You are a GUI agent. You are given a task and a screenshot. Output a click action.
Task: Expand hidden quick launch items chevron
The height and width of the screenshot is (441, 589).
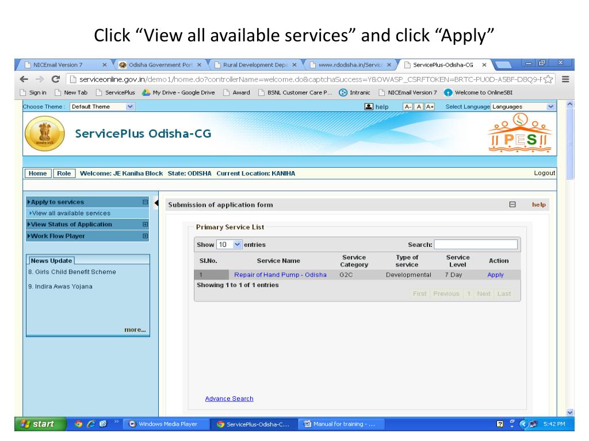point(116,422)
